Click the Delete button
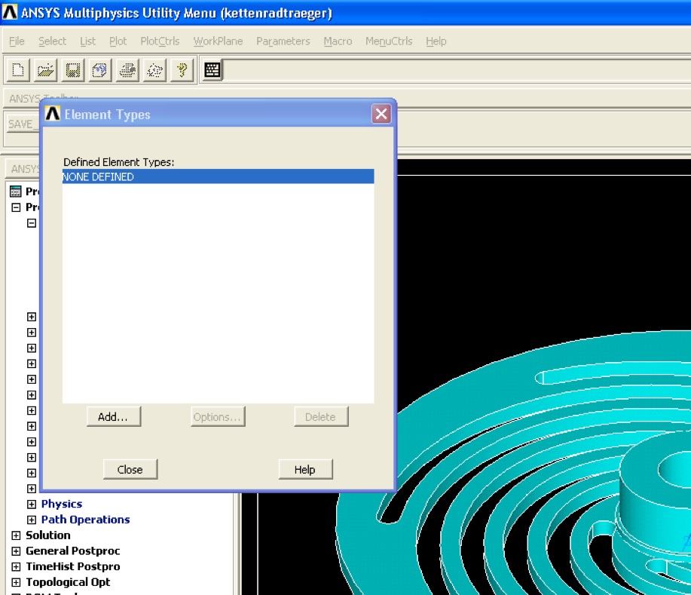The width and height of the screenshot is (691, 595). pyautogui.click(x=321, y=417)
